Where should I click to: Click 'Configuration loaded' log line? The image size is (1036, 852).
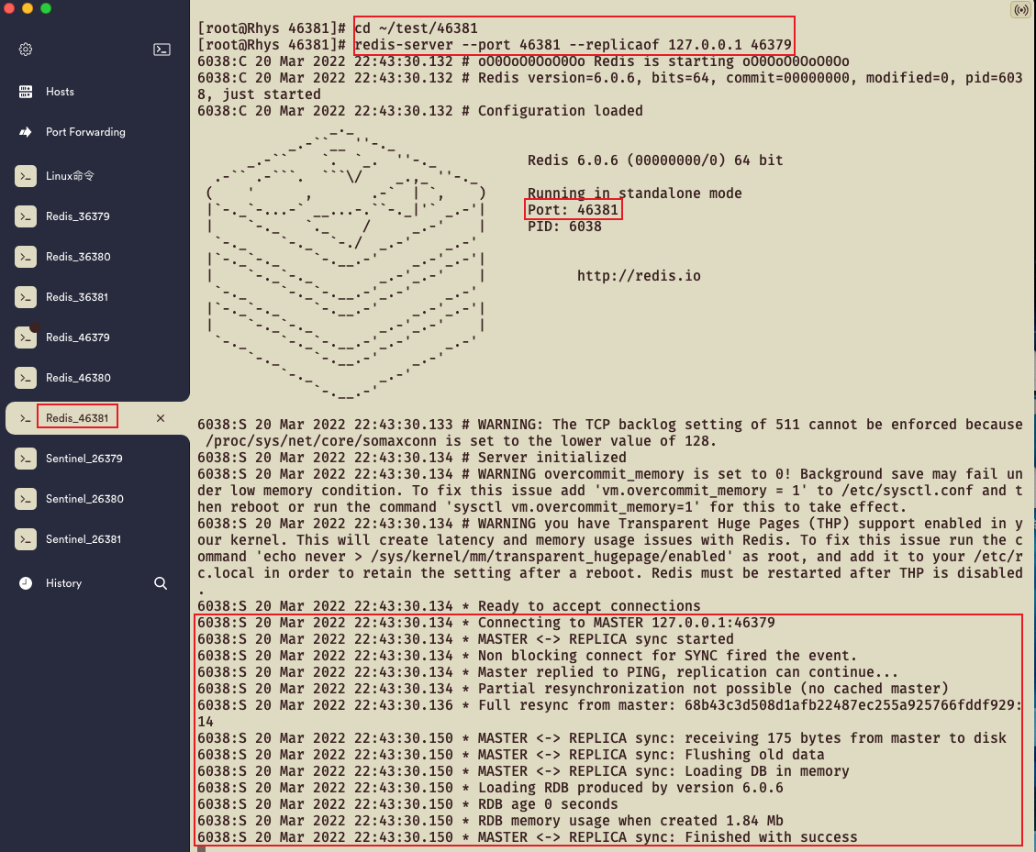click(420, 111)
